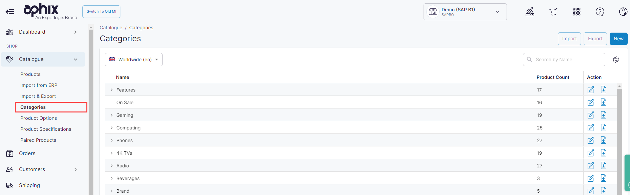Click edit icon for Gaming category

pos(591,115)
